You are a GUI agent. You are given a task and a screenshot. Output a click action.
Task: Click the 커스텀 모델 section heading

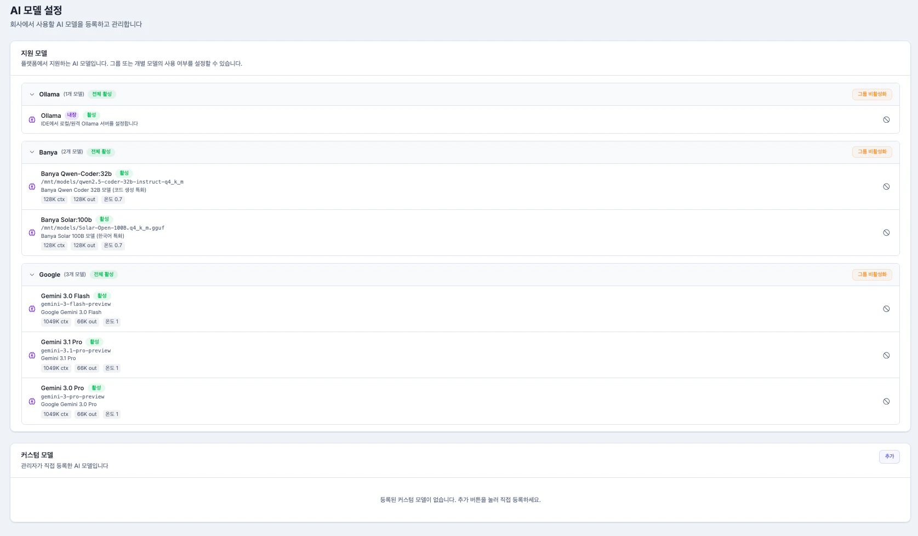click(x=37, y=455)
